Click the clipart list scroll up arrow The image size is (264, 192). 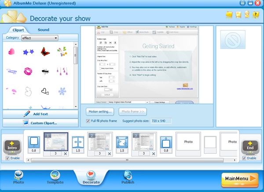click(x=76, y=44)
